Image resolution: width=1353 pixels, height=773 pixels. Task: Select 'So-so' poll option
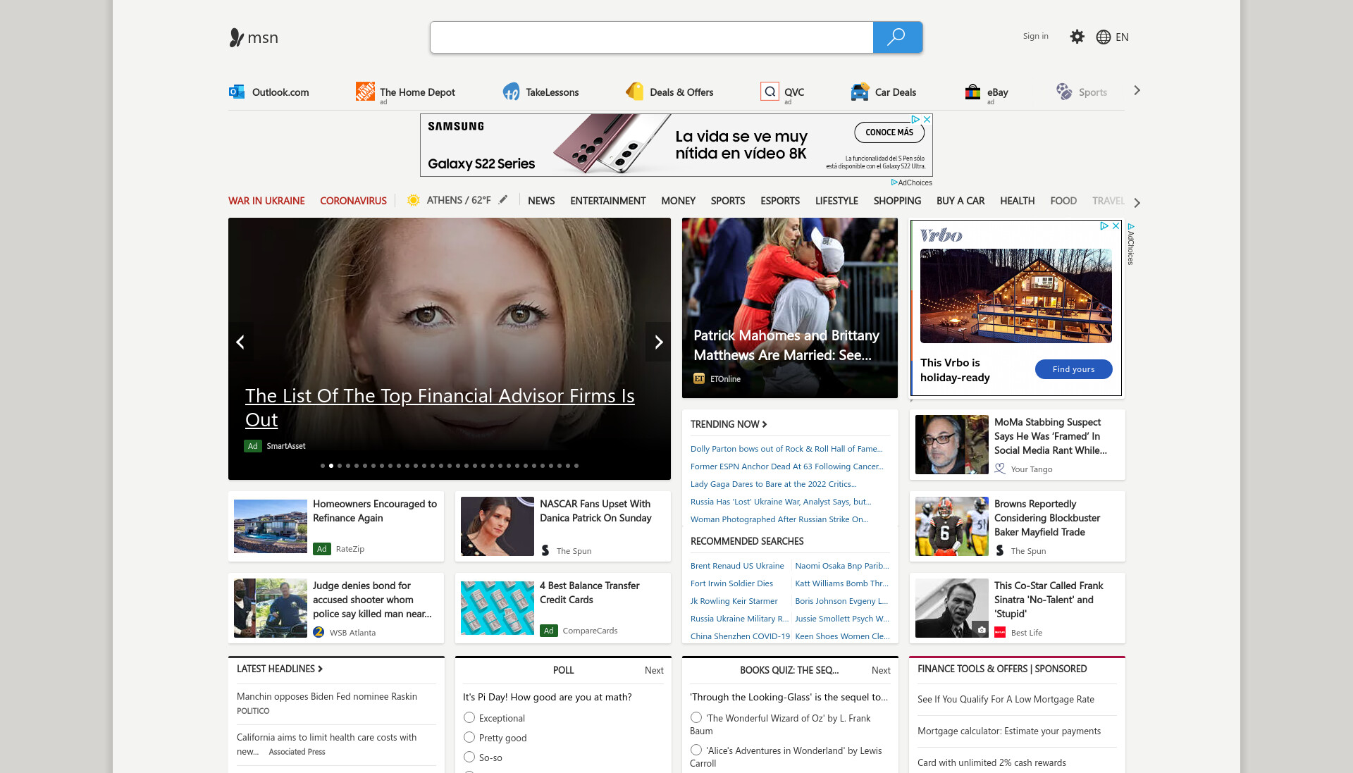click(469, 757)
